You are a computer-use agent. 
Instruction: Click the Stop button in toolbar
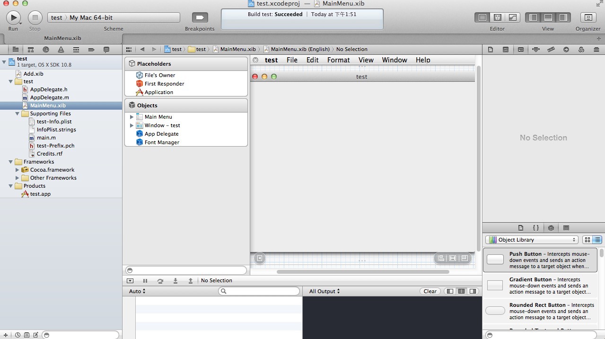35,18
